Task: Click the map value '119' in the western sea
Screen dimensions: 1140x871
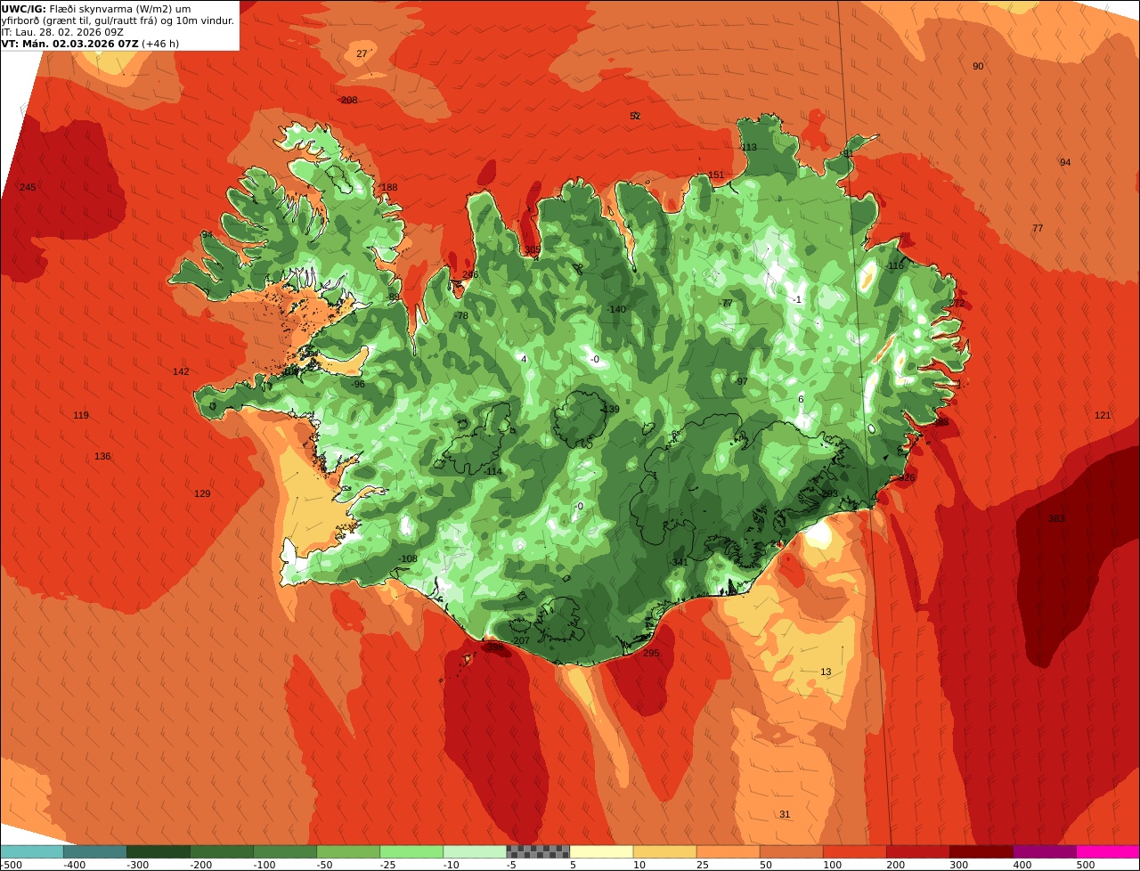Action: pyautogui.click(x=81, y=415)
